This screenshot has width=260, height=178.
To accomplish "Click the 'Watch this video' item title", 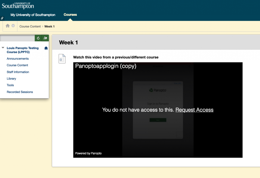I will tap(116, 57).
